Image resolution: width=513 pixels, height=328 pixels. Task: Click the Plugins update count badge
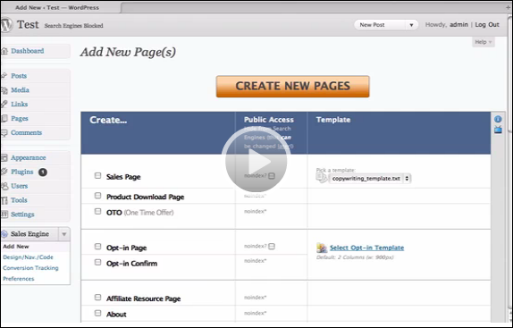coord(43,172)
